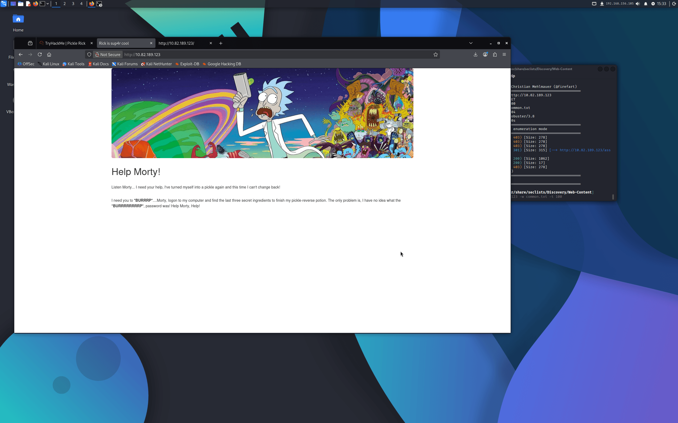Viewport: 678px width, 423px height.
Task: Open the volume control in the tray
Action: tap(638, 4)
